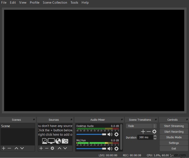This screenshot has width=189, height=158.
Task: Open source properties gear in Sources panel
Action: pyautogui.click(x=52, y=148)
